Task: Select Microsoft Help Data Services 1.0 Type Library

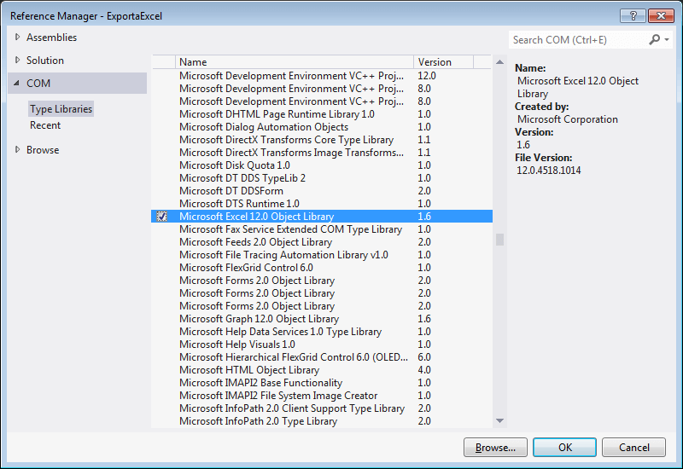Action: point(322,332)
